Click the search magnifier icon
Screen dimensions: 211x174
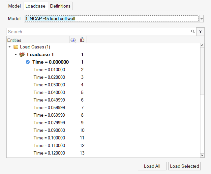tap(193, 32)
